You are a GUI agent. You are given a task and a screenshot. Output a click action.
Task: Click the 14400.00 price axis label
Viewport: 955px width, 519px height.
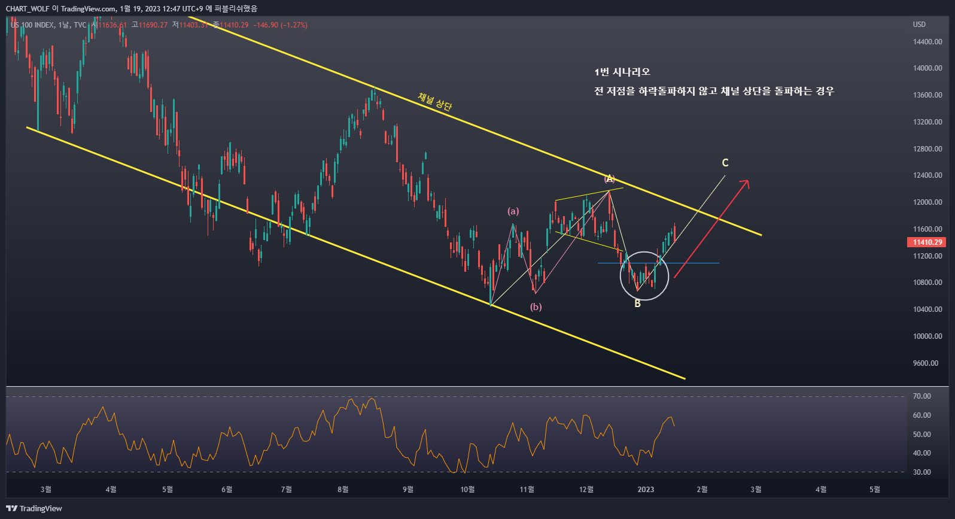click(927, 42)
